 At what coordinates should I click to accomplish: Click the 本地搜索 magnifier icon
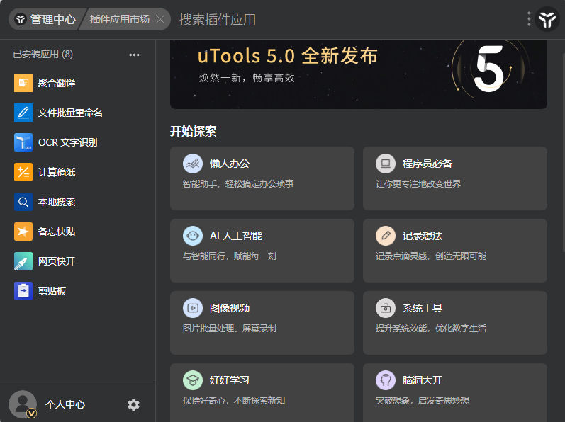click(x=23, y=202)
